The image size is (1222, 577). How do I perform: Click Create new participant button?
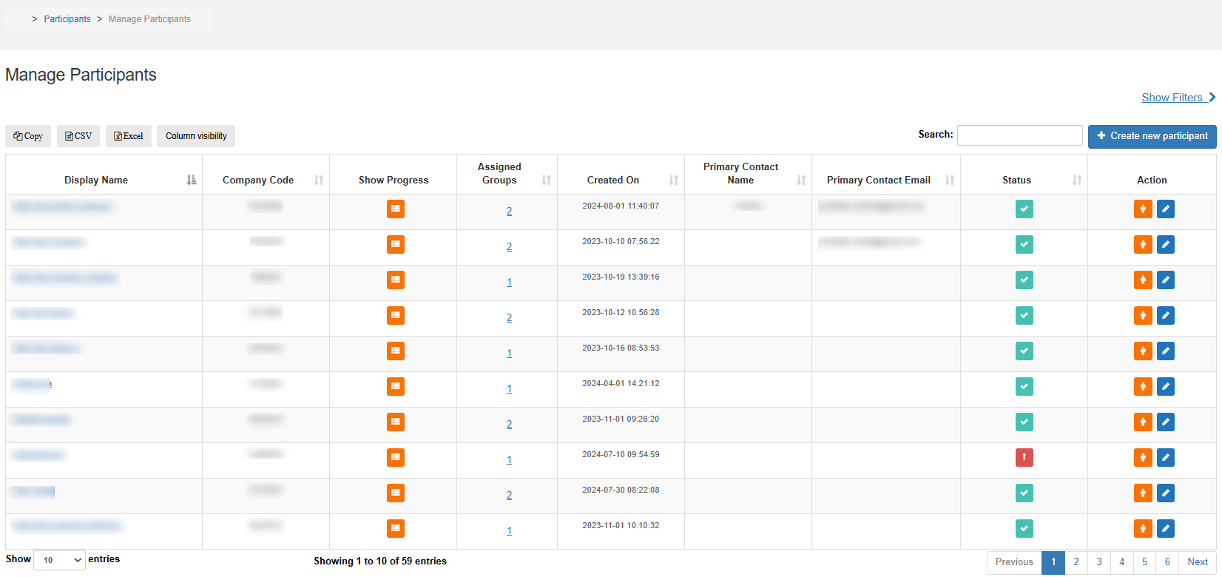pyautogui.click(x=1152, y=136)
